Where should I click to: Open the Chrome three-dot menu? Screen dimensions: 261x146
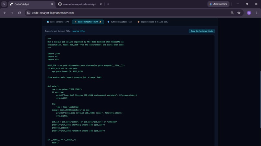click(256, 13)
